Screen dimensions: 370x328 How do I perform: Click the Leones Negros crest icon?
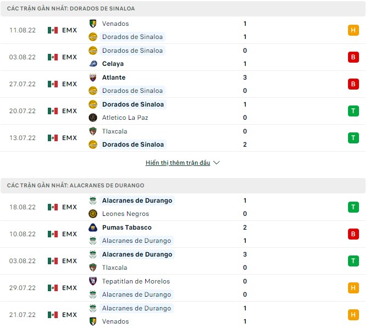tap(92, 214)
